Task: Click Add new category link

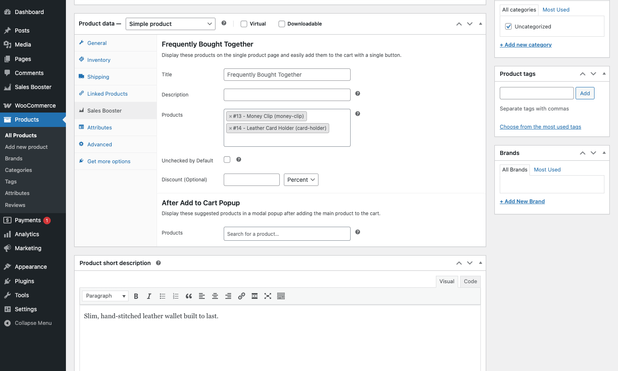Action: tap(526, 45)
